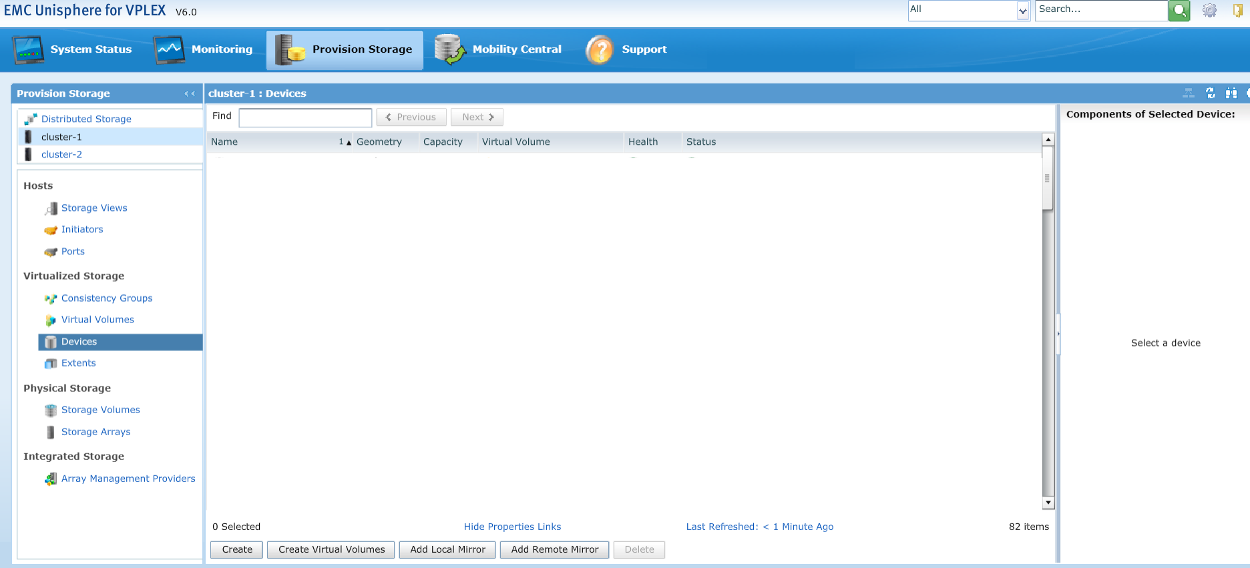
Task: Click the cluster-2 rack icon
Action: tap(28, 154)
